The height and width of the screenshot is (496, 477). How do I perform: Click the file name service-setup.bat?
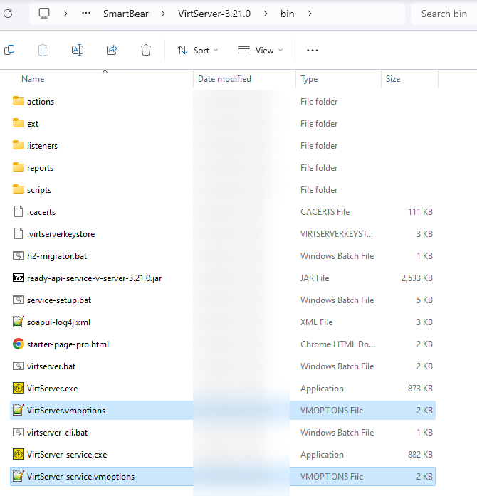(59, 300)
